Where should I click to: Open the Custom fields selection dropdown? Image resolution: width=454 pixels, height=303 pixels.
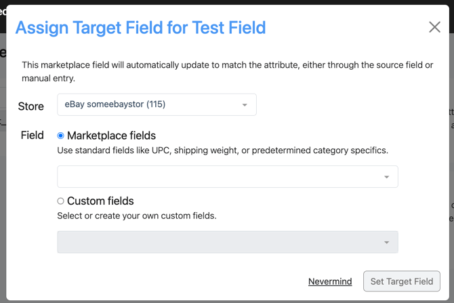pyautogui.click(x=228, y=242)
